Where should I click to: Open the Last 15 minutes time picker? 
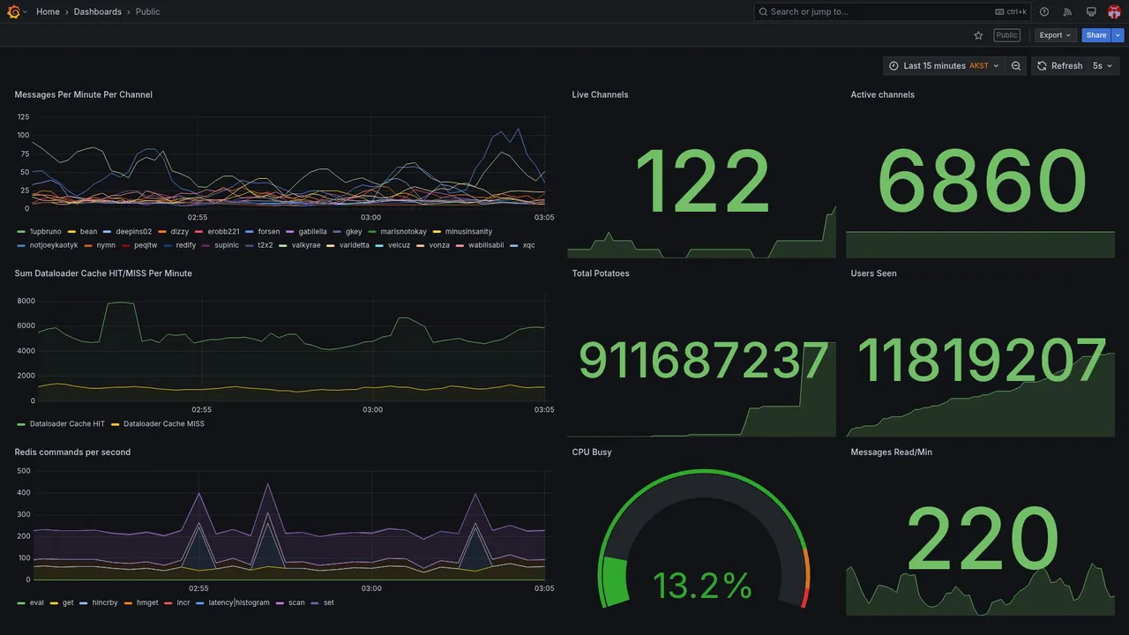944,66
